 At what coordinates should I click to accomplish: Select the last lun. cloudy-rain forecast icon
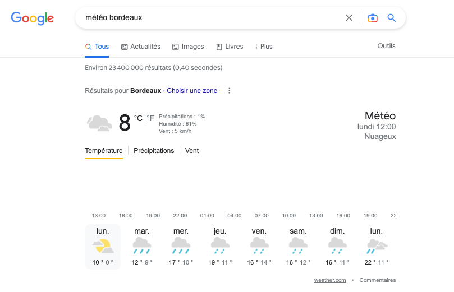[x=377, y=245]
